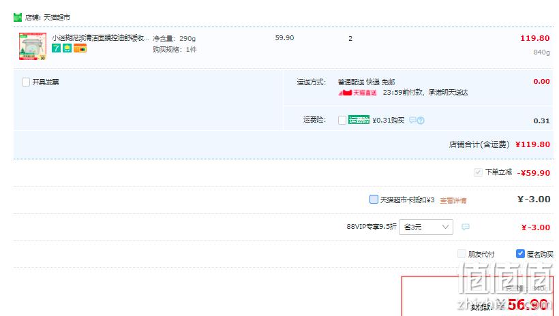
Task: Click the 840g weight text
Action: tap(541, 52)
